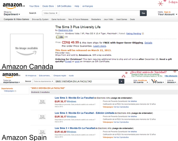This screenshot has height=141, width=178.
Task: Click Ver los 3 productos on EUR 43,50 result
Action: (121, 137)
